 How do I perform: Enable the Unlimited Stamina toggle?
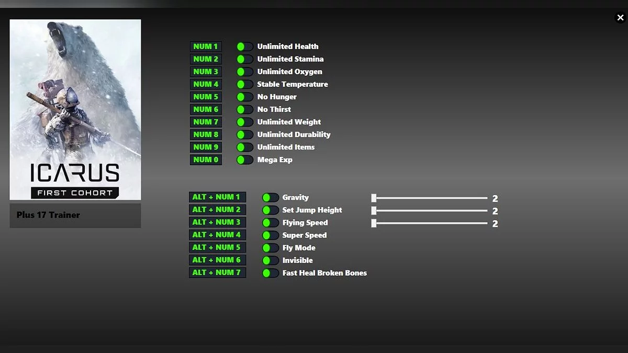coord(244,59)
